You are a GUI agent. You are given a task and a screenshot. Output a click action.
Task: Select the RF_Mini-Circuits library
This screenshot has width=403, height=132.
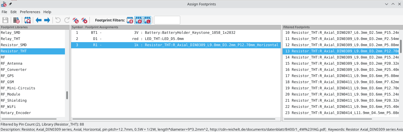click(x=32, y=88)
